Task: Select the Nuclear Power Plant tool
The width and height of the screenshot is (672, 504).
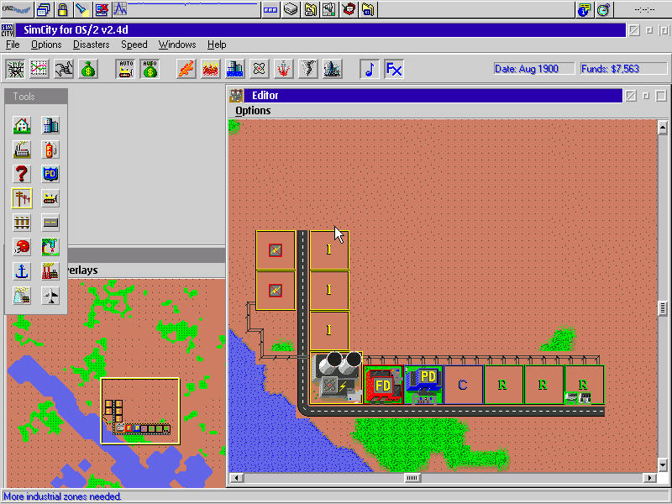Action: pos(22,296)
